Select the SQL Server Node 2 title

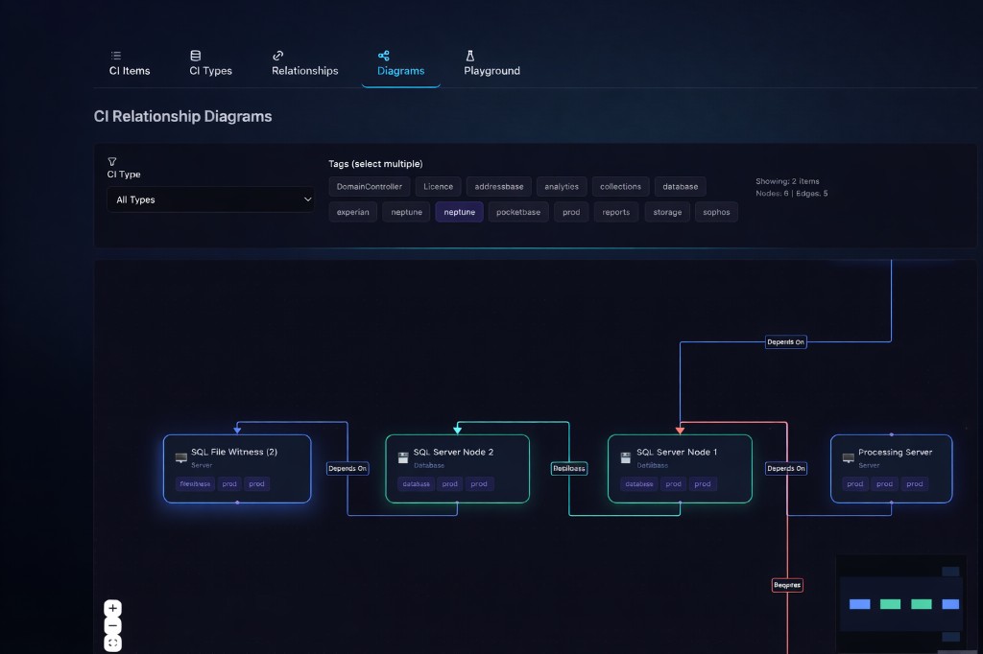coord(453,452)
